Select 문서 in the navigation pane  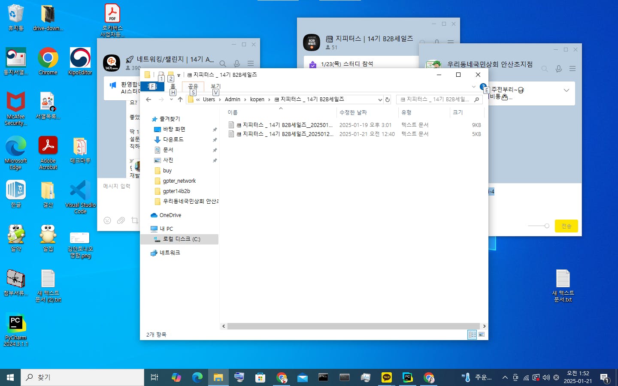[168, 150]
